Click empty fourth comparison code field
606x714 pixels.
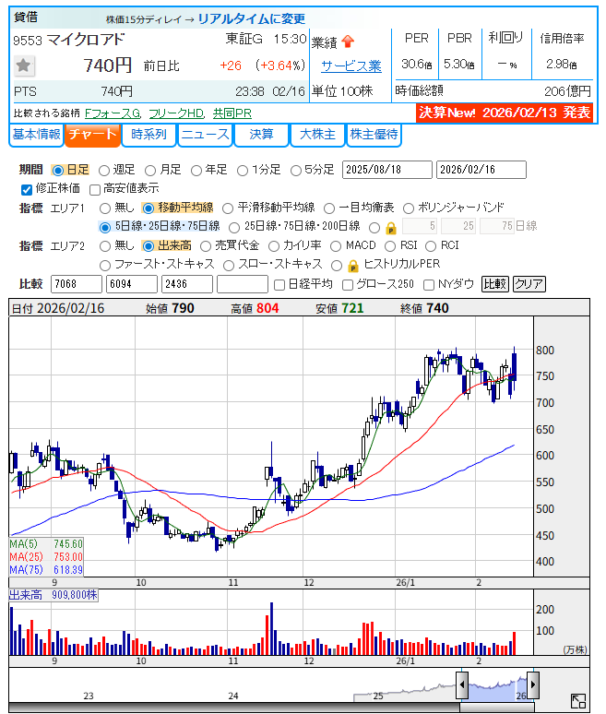(243, 284)
